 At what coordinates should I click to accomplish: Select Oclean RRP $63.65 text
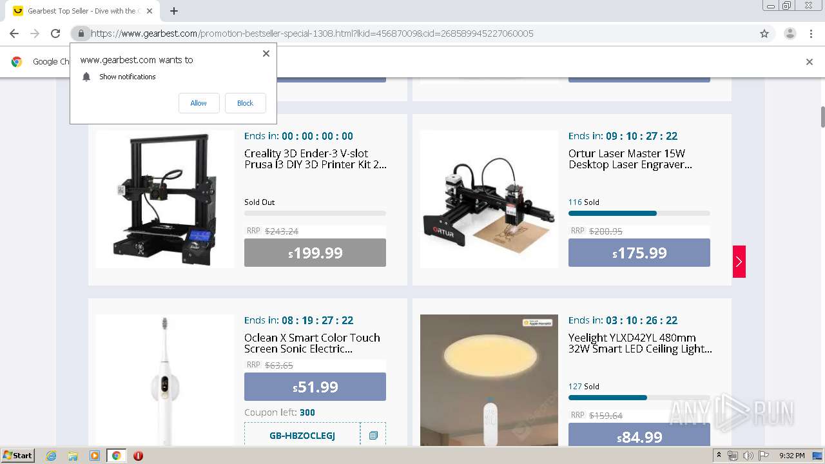coord(270,365)
